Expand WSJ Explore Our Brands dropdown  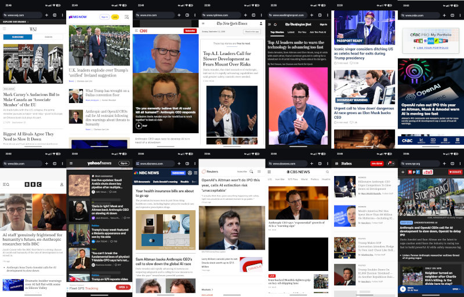16,22
